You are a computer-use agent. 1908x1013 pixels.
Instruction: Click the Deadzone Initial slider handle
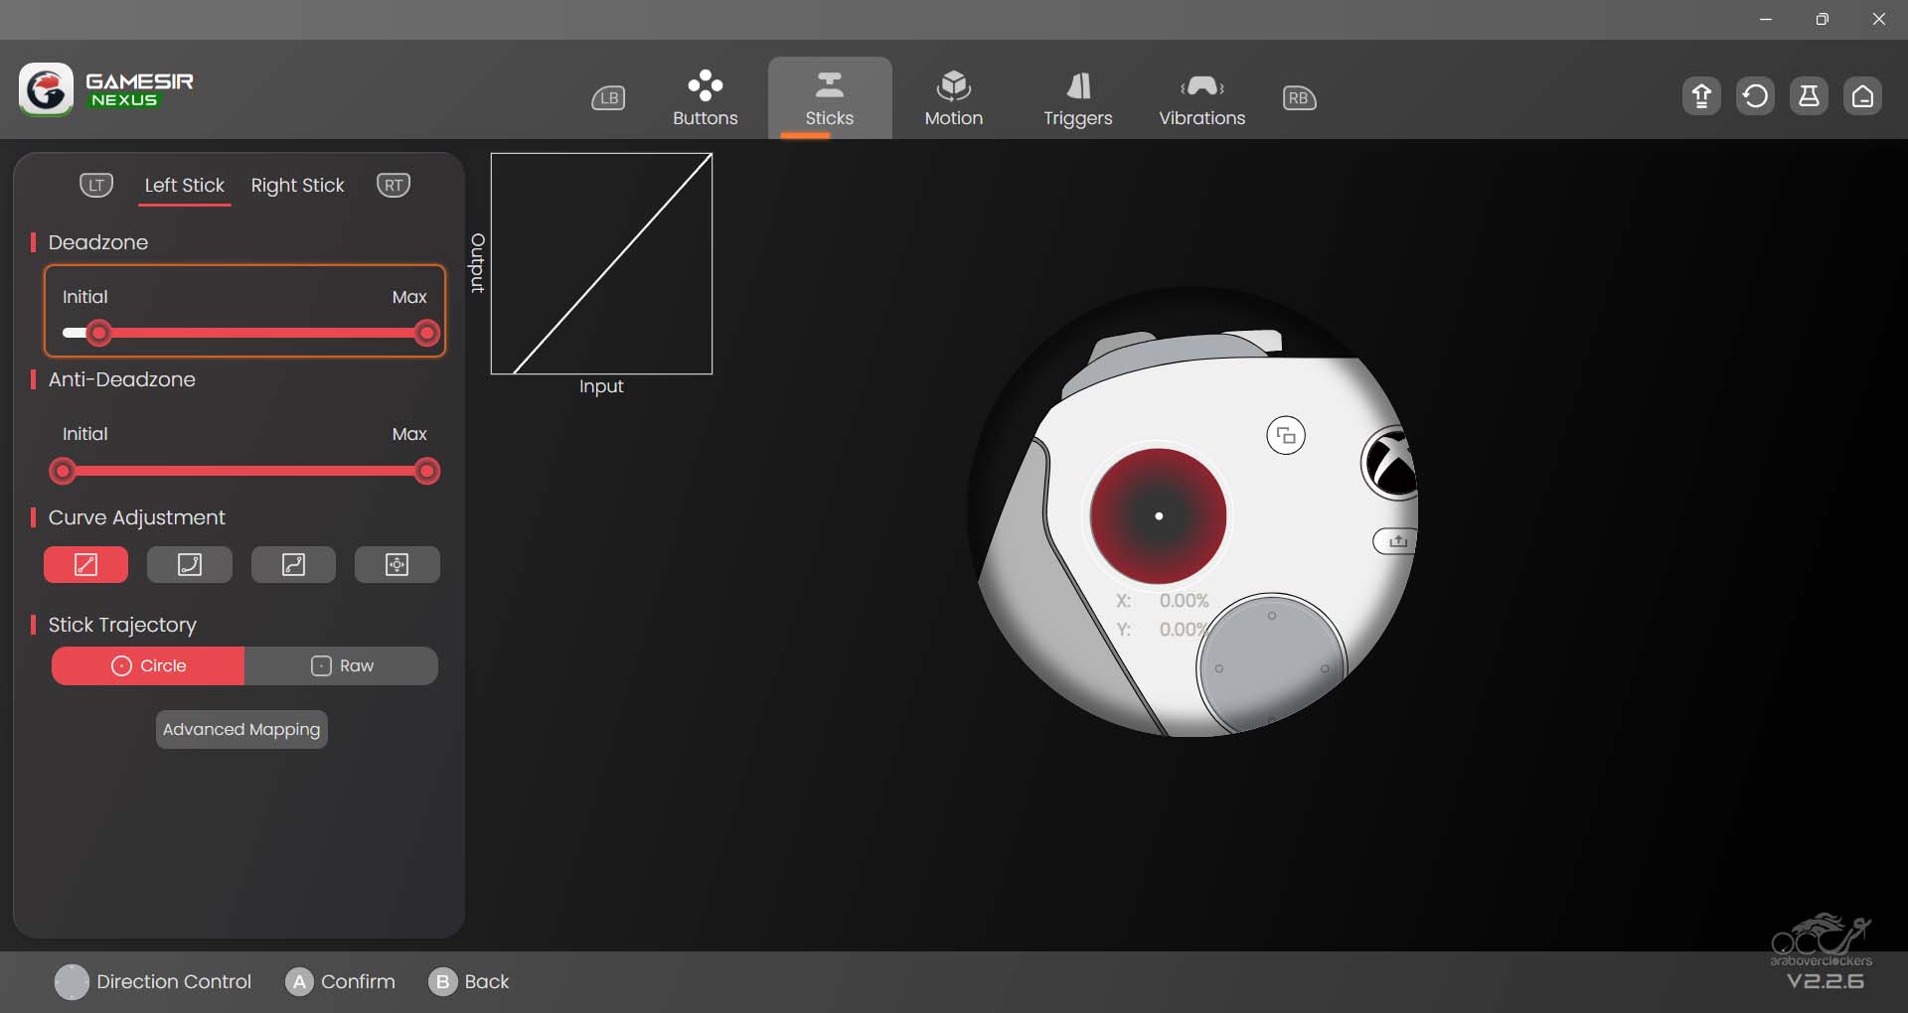98,334
